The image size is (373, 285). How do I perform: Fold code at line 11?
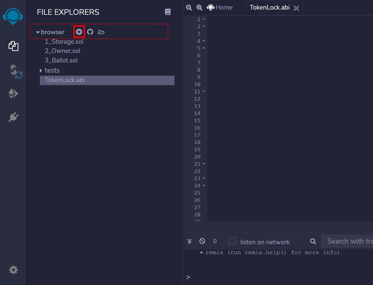[204, 91]
